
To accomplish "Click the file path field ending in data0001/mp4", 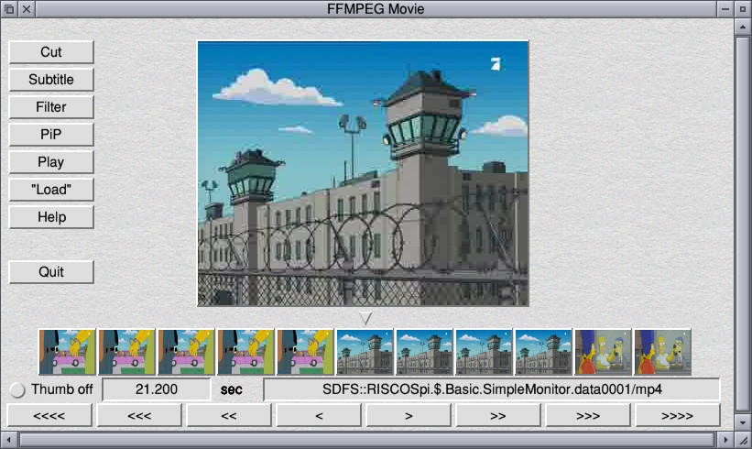I will coord(492,389).
